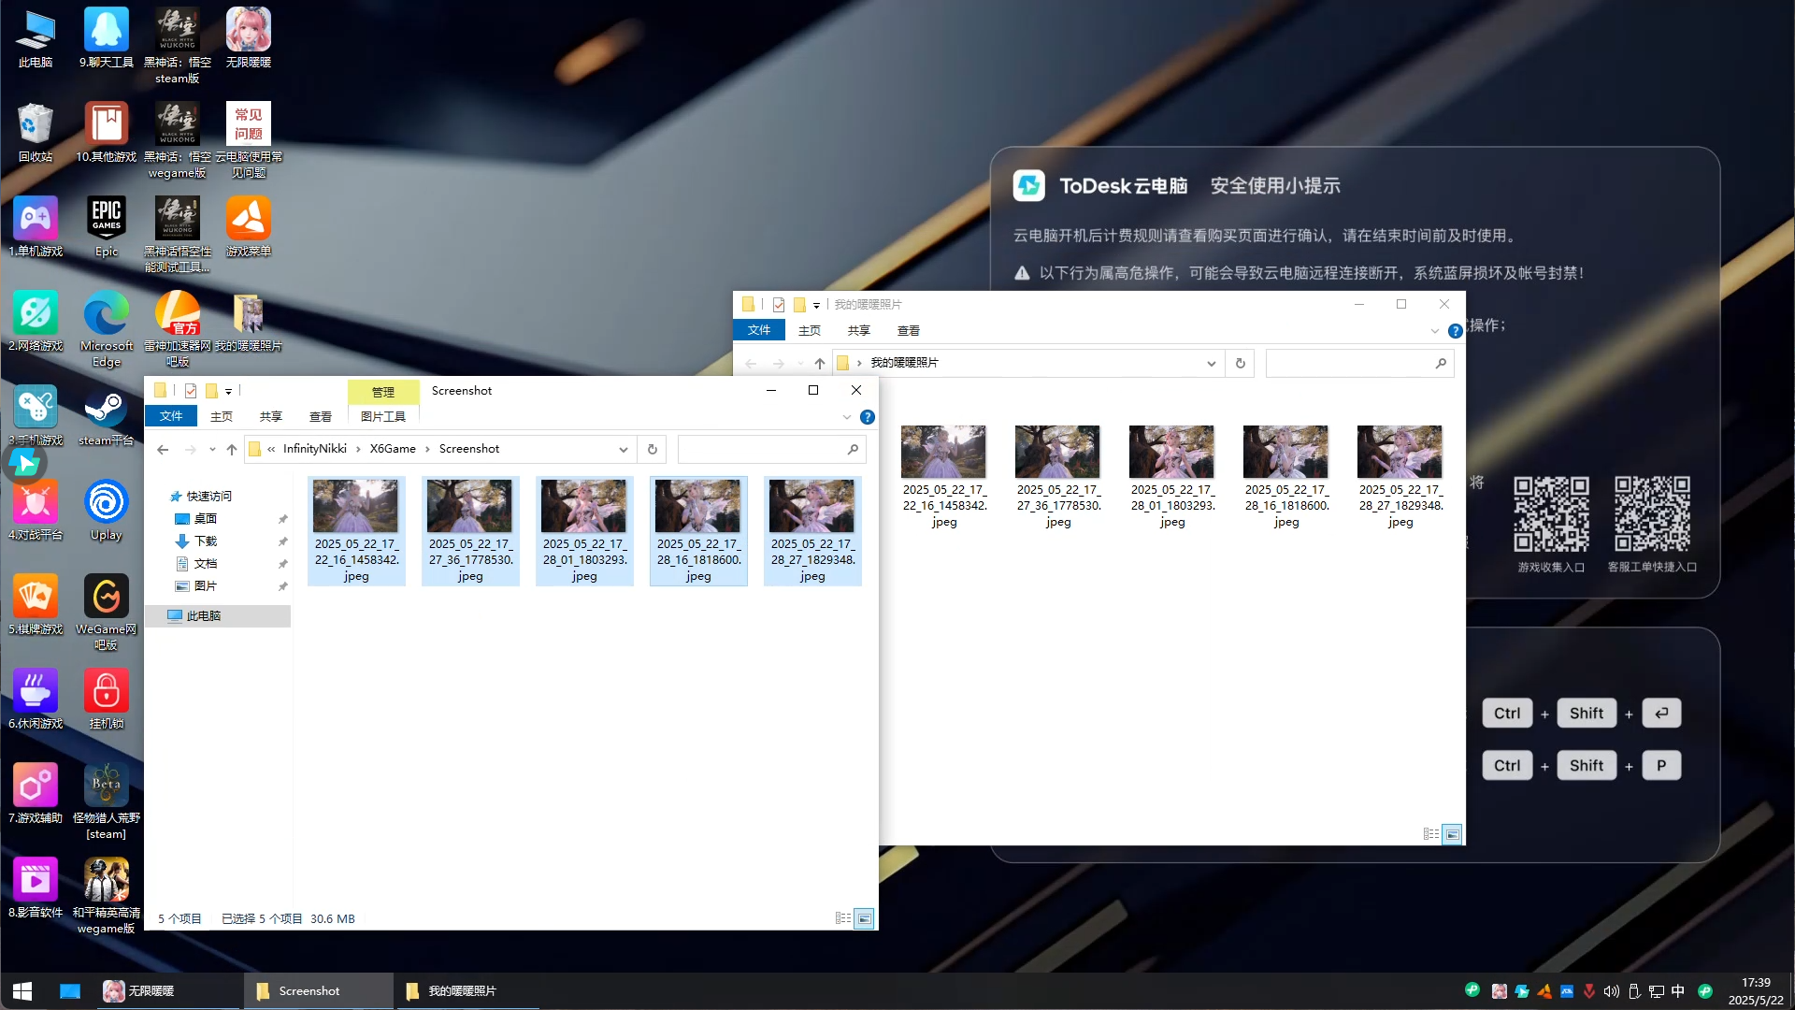Image resolution: width=1795 pixels, height=1010 pixels.
Task: Open 此电脑 desktop icon
Action: (x=36, y=39)
